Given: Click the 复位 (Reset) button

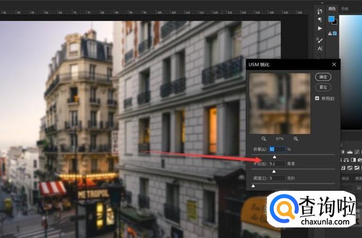Looking at the screenshot, I should (x=322, y=87).
